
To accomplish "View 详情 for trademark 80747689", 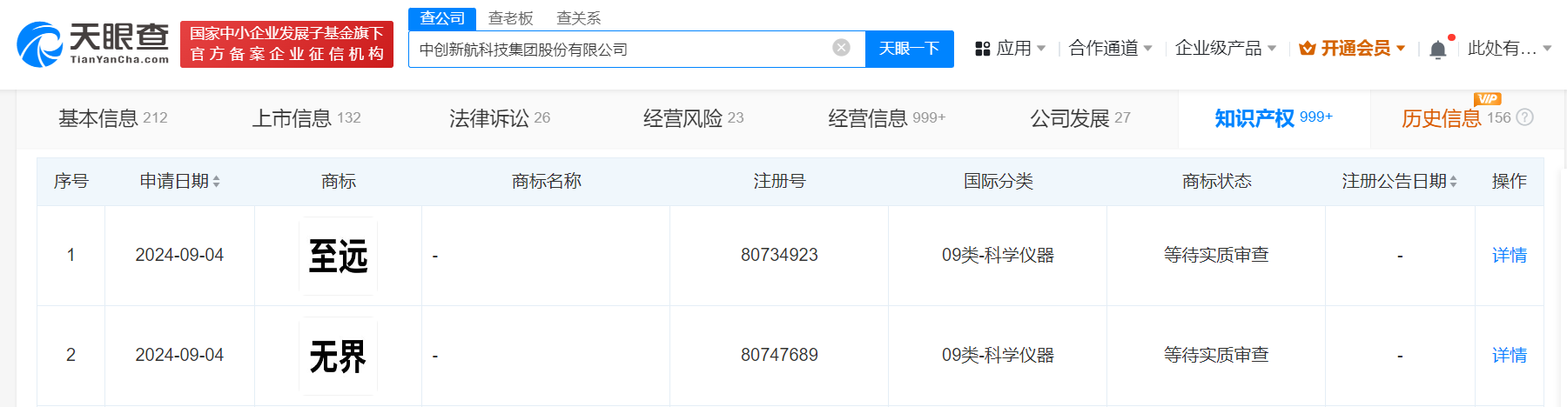I will tap(1509, 356).
